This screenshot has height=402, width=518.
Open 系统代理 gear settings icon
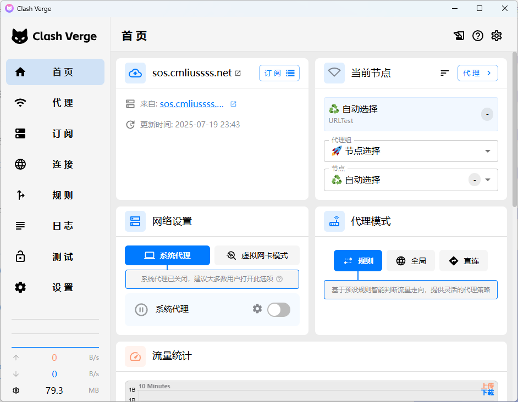[x=257, y=309]
